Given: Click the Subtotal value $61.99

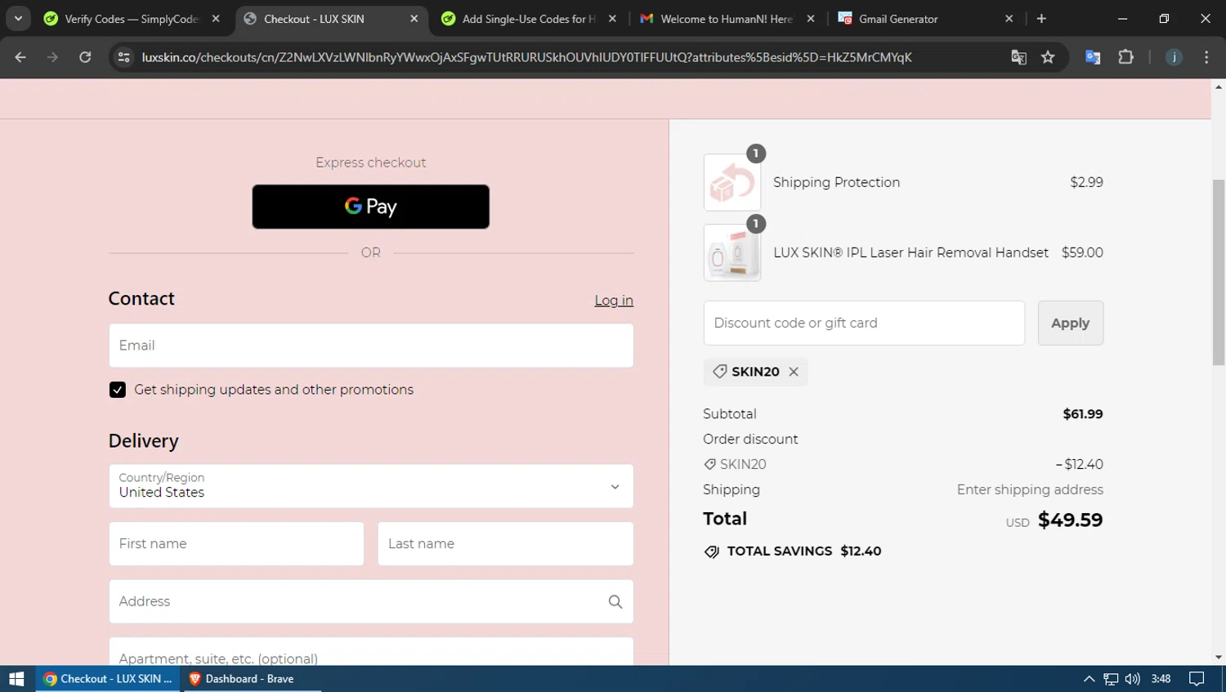Looking at the screenshot, I should [1083, 414].
